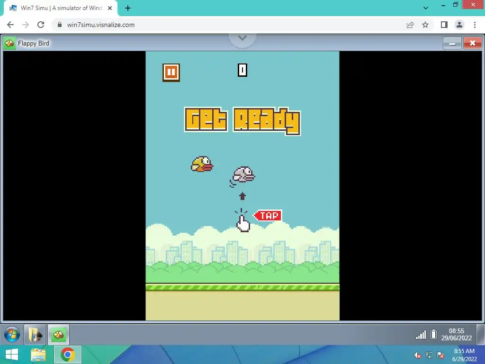Click the muted volume tray icon
The image size is (485, 364).
coord(418,355)
